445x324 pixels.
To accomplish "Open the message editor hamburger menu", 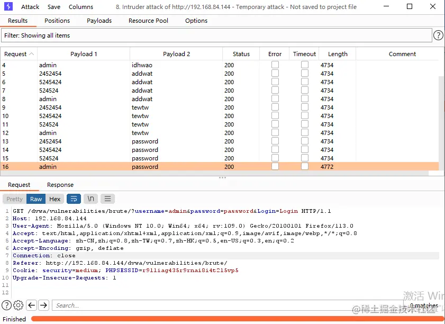I will [107, 199].
